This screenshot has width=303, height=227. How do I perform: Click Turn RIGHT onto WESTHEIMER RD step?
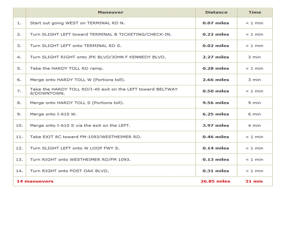(80, 160)
